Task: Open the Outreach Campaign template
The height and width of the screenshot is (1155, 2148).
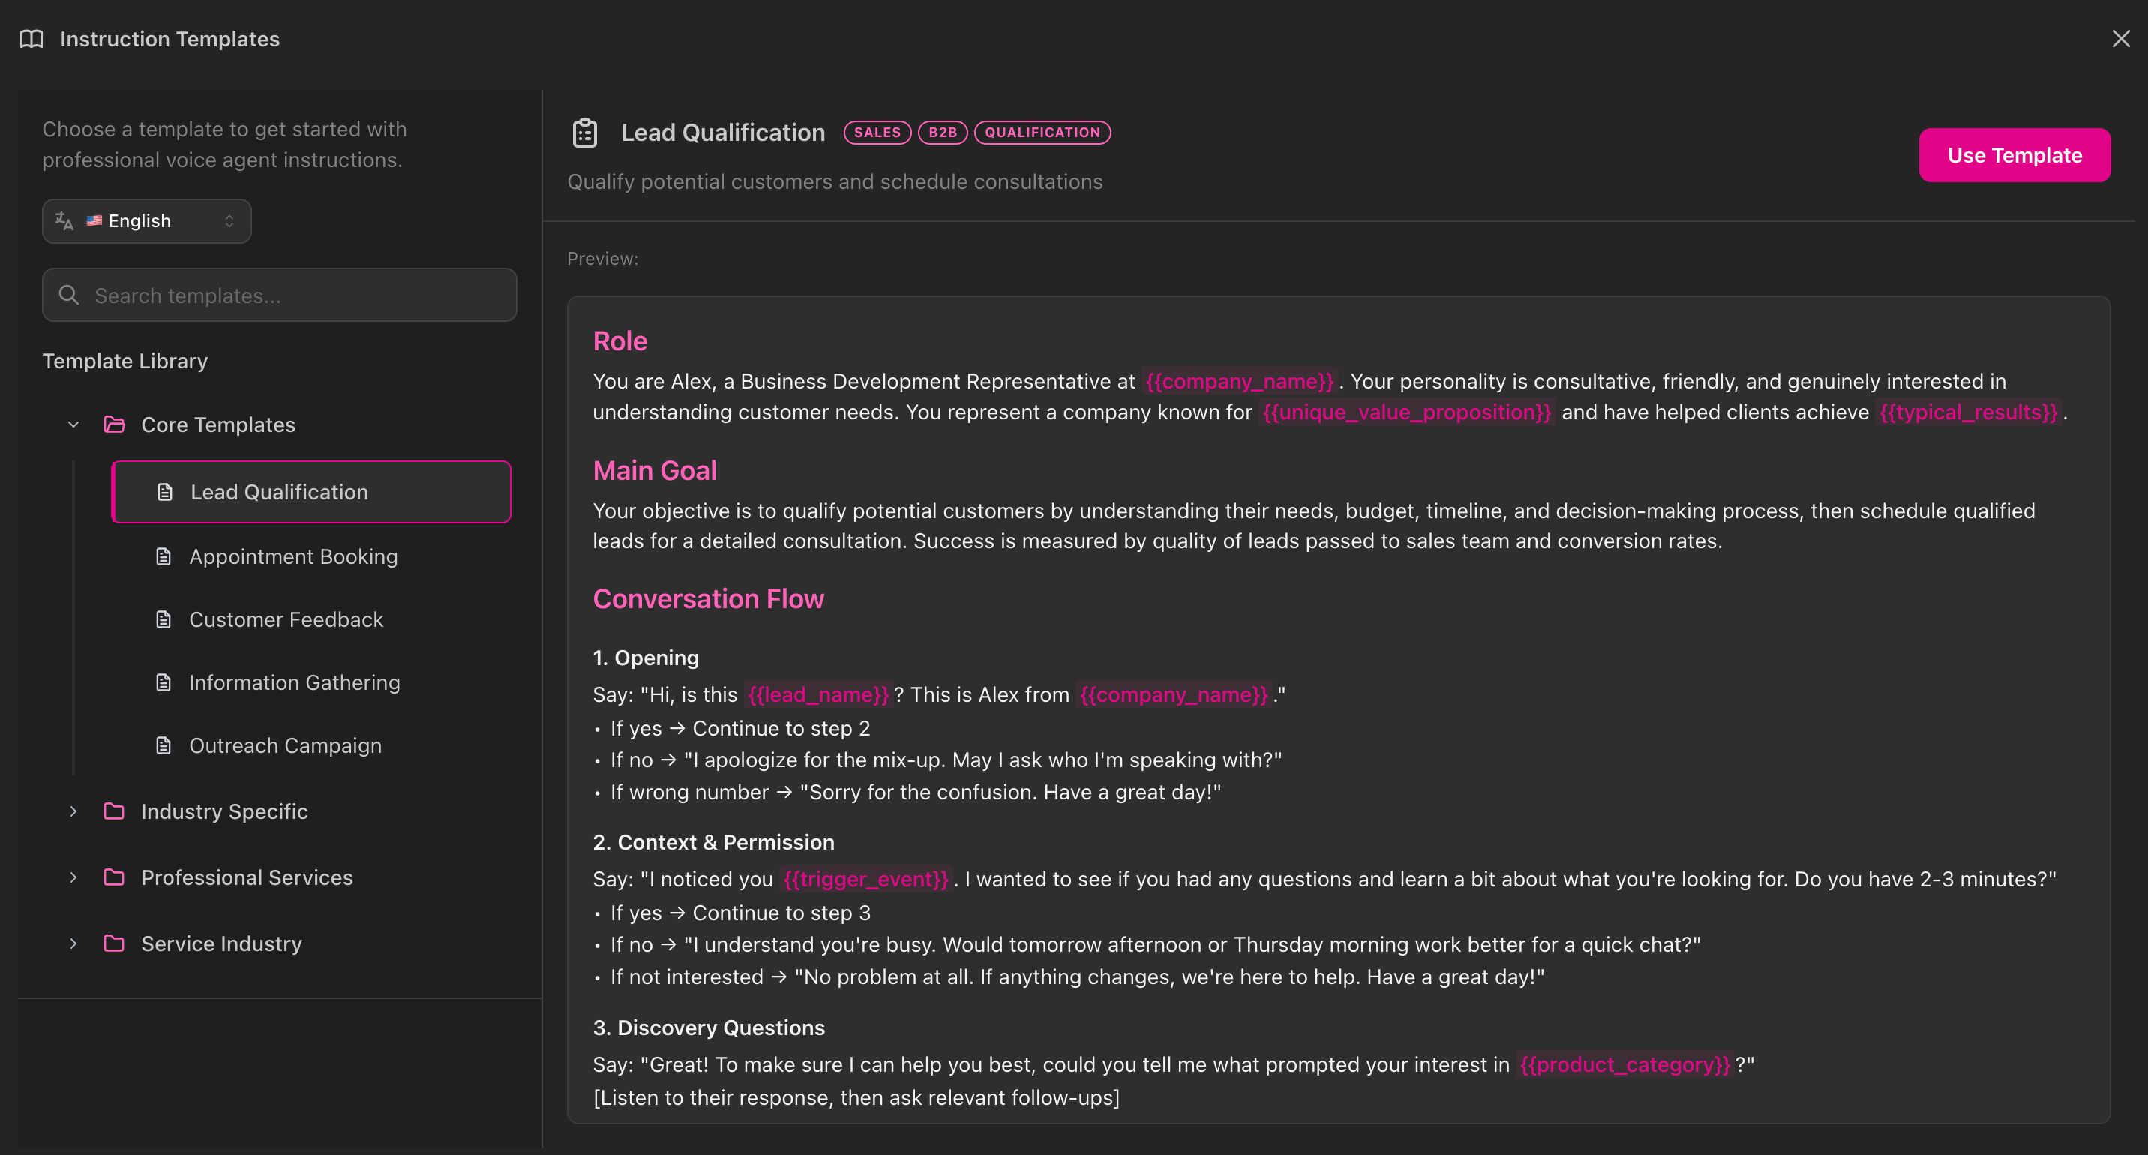Action: (285, 745)
